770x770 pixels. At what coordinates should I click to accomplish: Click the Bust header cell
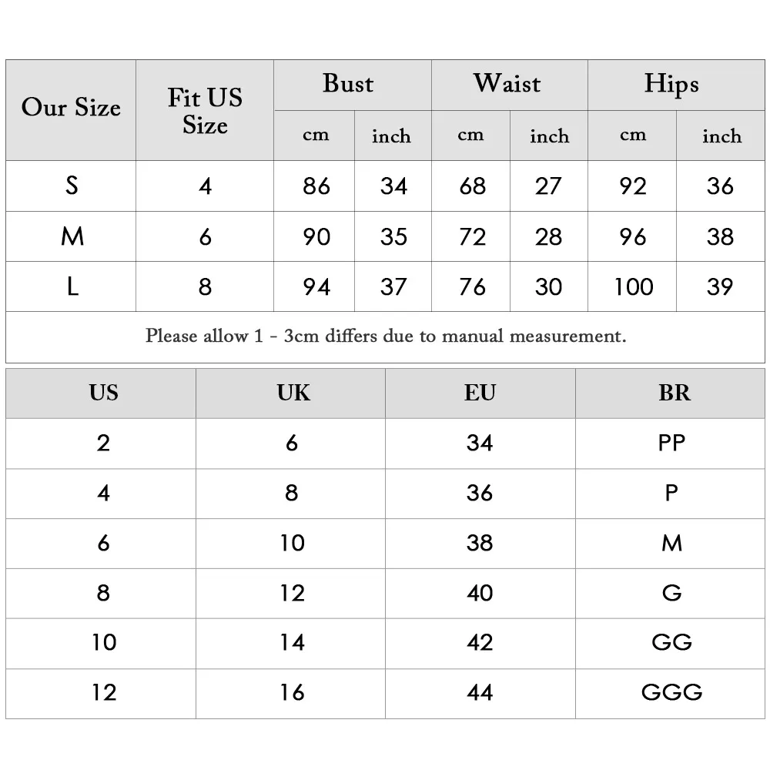(353, 85)
